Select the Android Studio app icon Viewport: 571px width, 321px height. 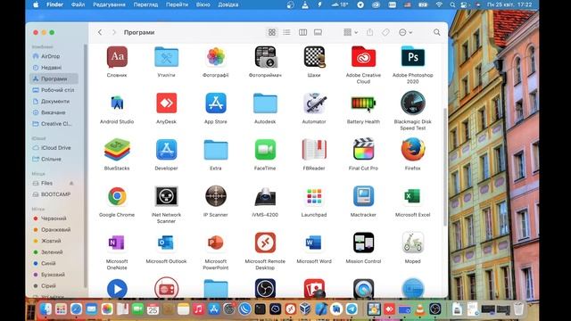click(x=117, y=103)
